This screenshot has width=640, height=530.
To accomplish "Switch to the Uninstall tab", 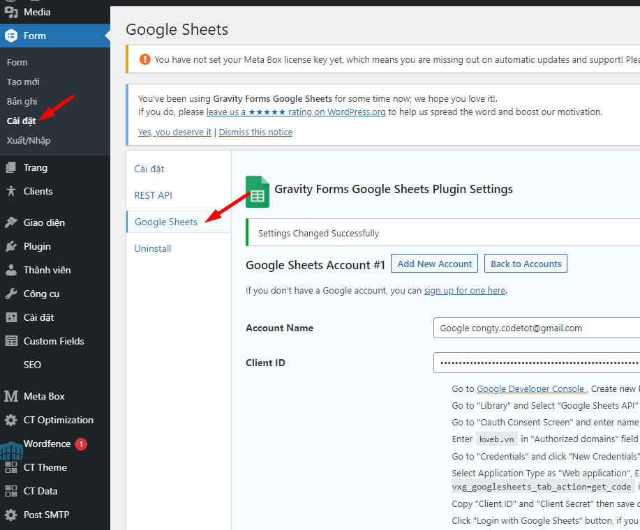I will (x=153, y=248).
